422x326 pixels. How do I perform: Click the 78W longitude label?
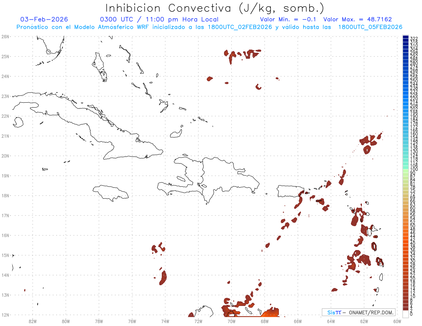(x=99, y=321)
